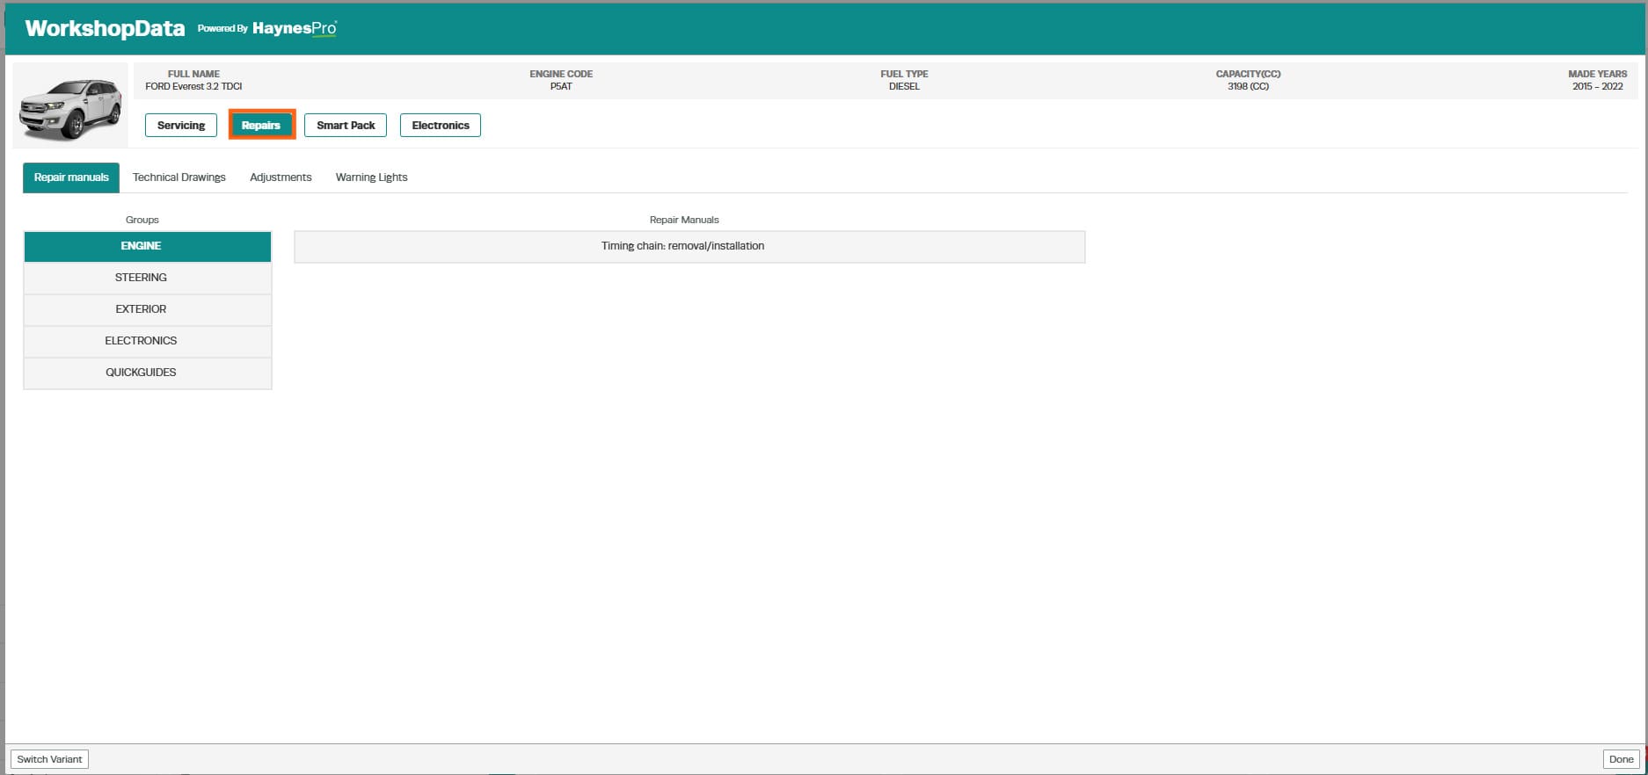Select the Repairs button
The width and height of the screenshot is (1648, 775).
pos(261,126)
